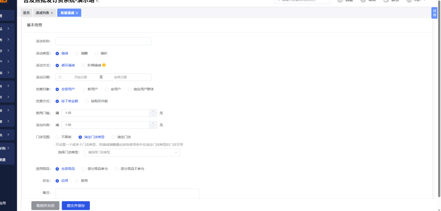Focus the 备注 textarea
The image size is (441, 211).
click(127, 194)
